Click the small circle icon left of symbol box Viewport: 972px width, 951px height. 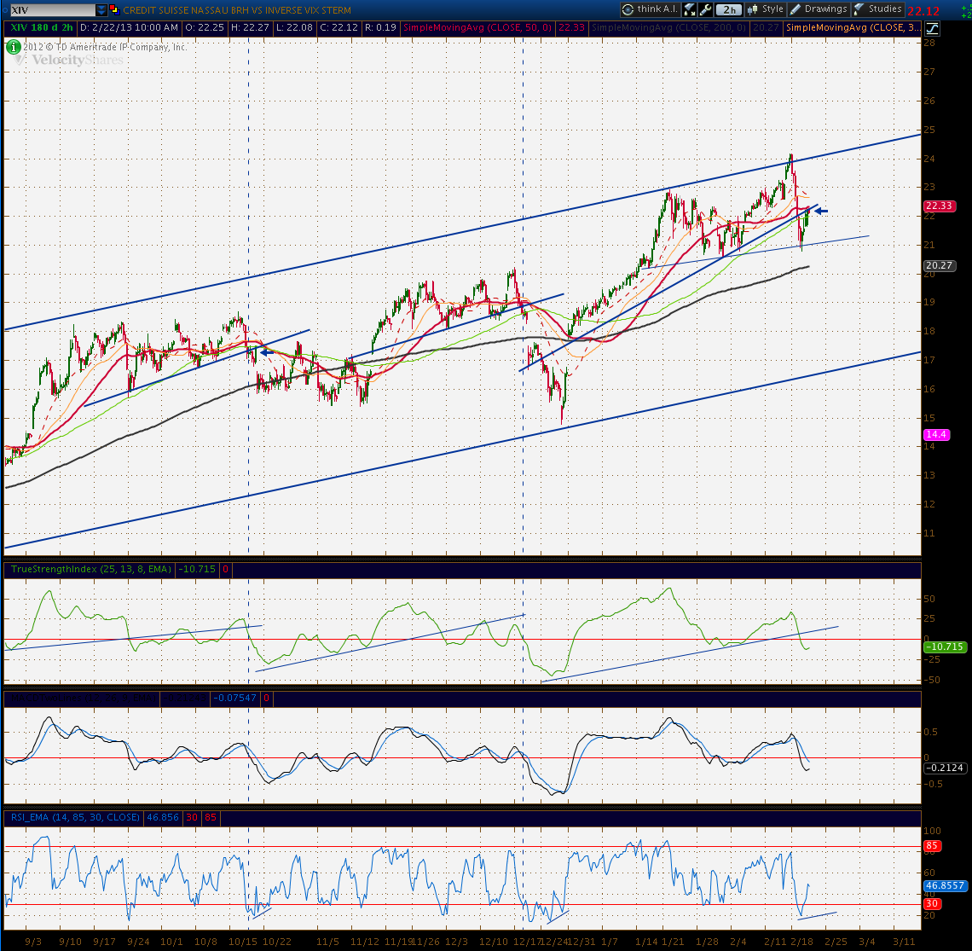click(x=5, y=10)
